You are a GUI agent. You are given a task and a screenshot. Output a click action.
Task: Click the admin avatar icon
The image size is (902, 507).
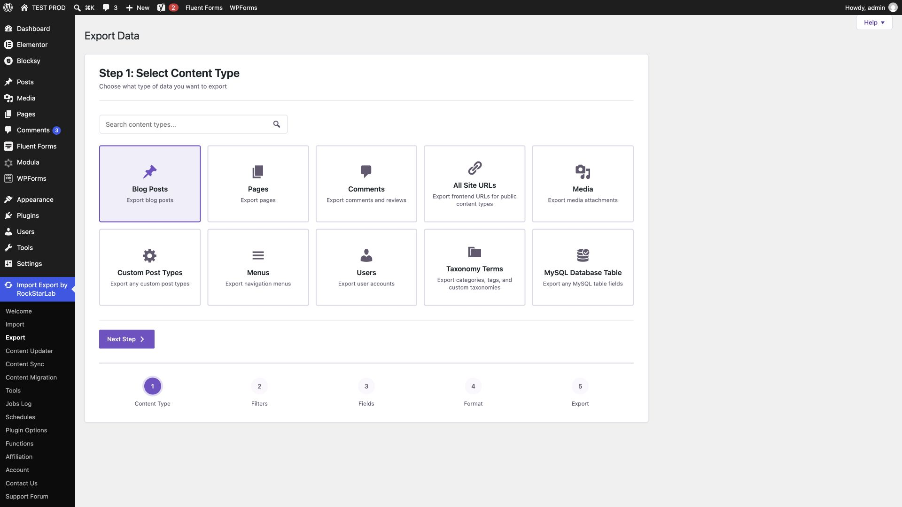893,8
